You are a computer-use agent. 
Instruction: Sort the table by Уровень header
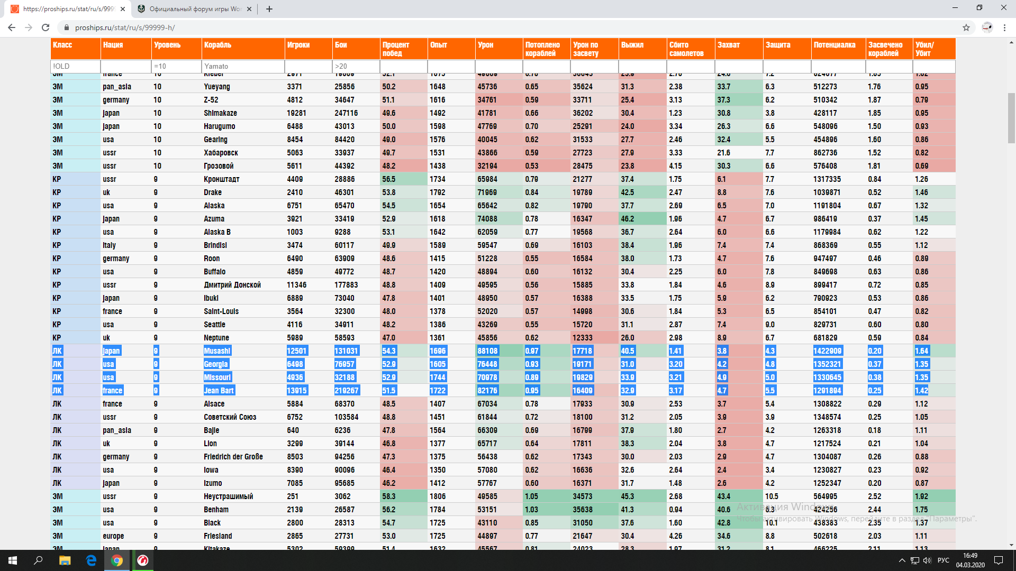[x=177, y=49]
